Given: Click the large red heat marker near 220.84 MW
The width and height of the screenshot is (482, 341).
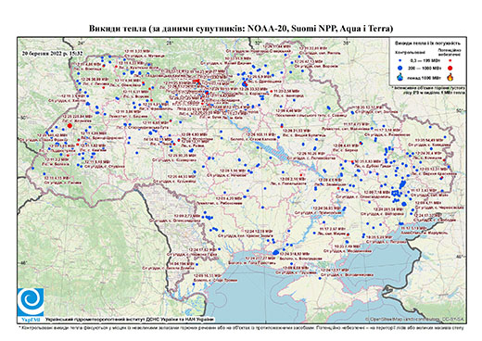Looking at the screenshot, I should 70,125.
